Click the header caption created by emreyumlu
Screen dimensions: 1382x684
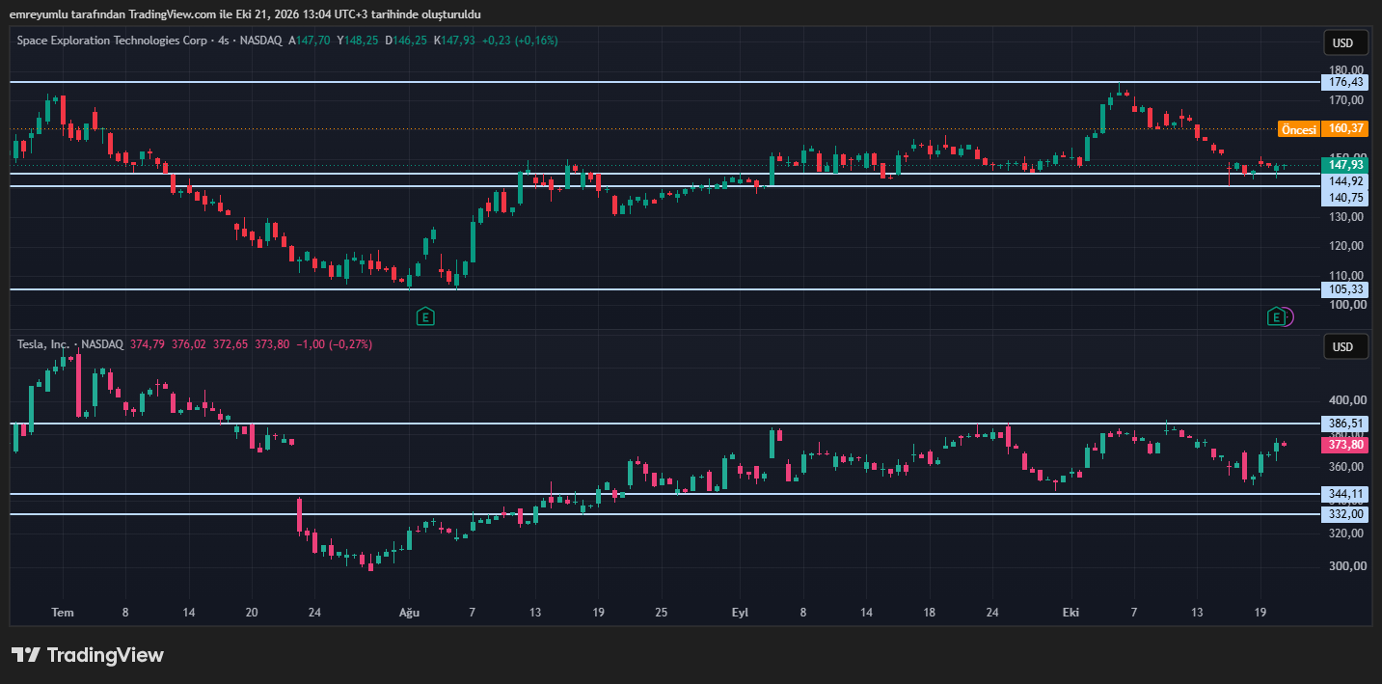point(245,14)
